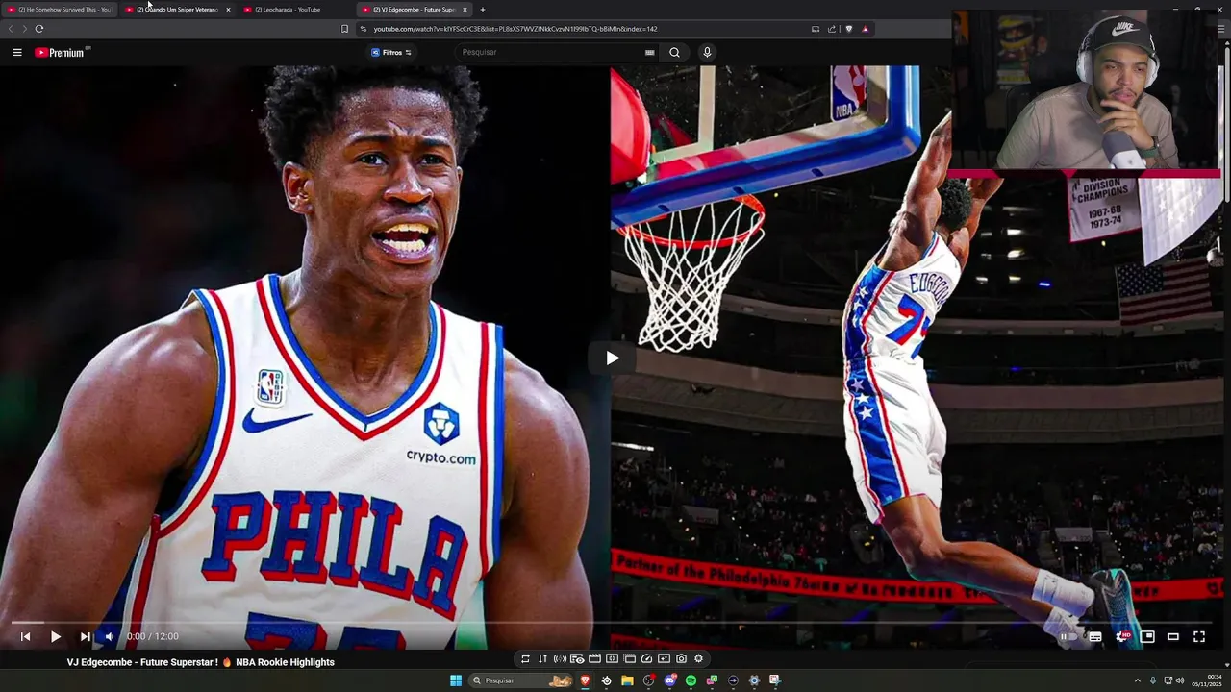Expand hidden system tray icons chevron
The image size is (1231, 692).
click(x=1138, y=680)
